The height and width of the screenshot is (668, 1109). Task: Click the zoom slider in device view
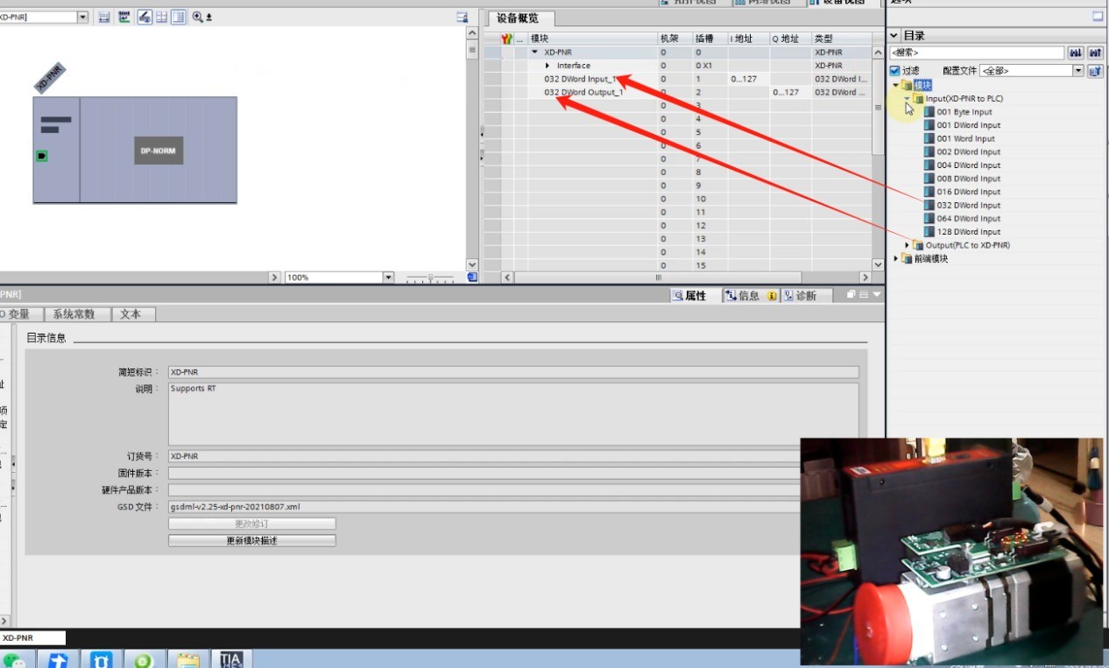point(430,278)
